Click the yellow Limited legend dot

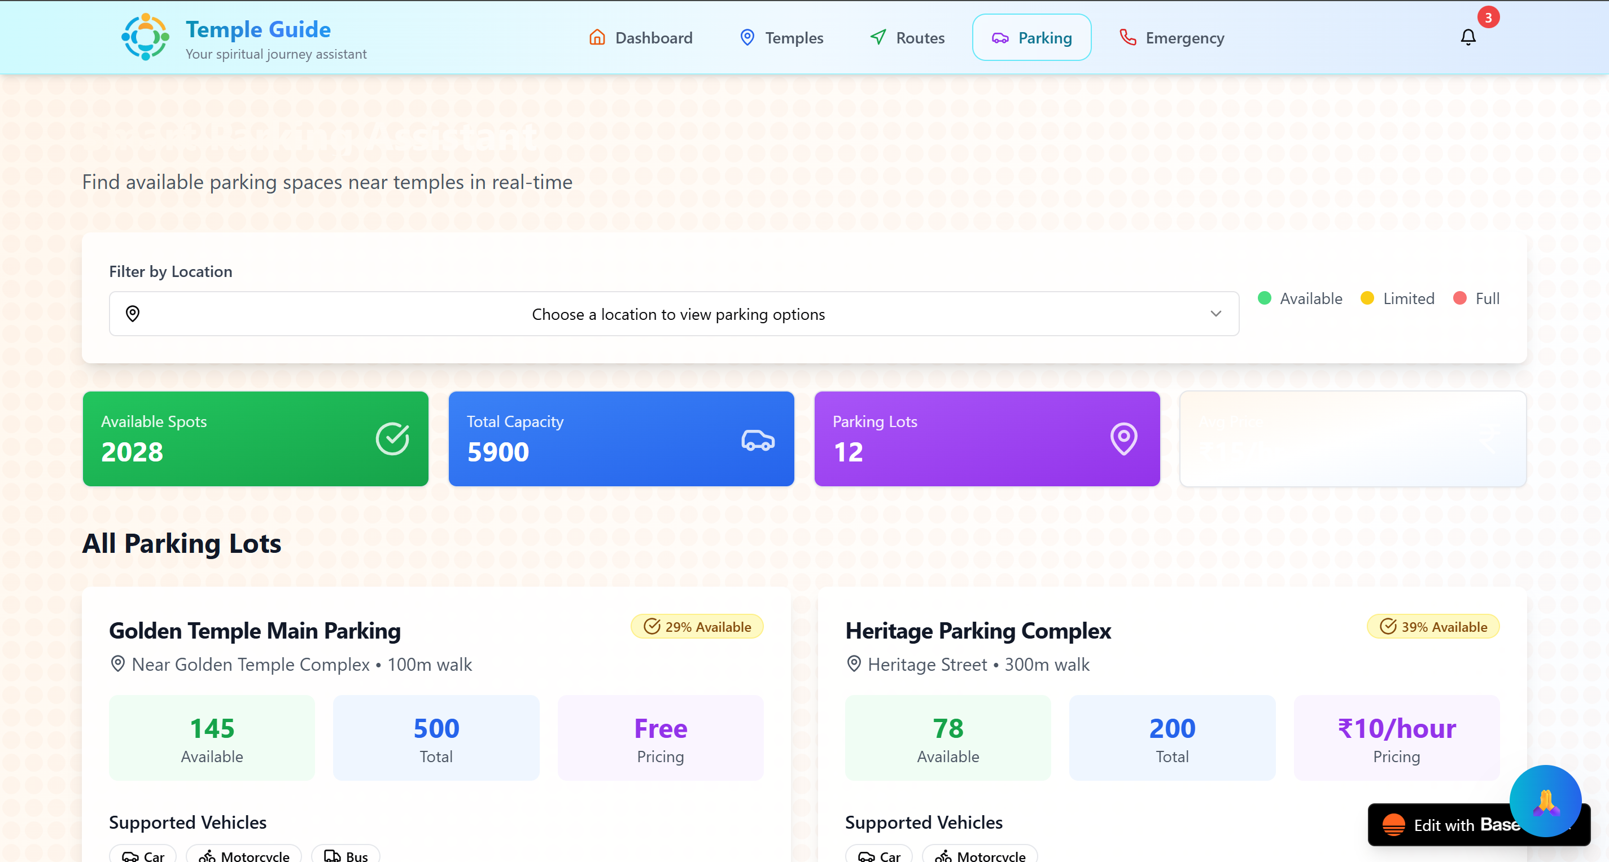tap(1367, 298)
